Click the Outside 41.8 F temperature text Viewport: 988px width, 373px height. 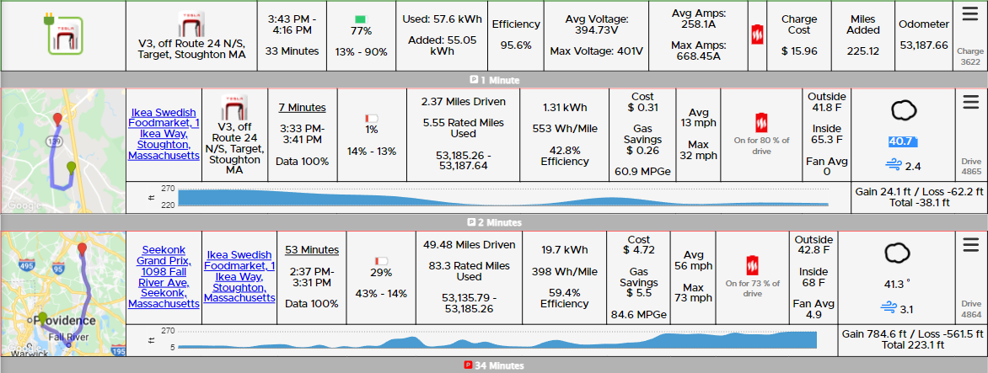click(825, 102)
